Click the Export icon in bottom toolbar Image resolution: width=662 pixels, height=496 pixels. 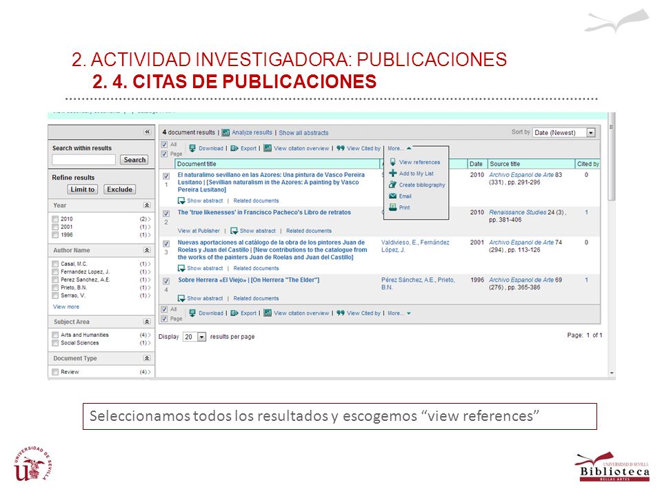pos(234,313)
